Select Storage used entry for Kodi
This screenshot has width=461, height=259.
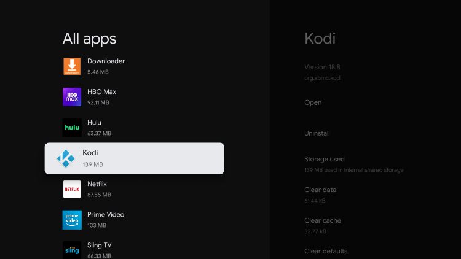tap(353, 164)
